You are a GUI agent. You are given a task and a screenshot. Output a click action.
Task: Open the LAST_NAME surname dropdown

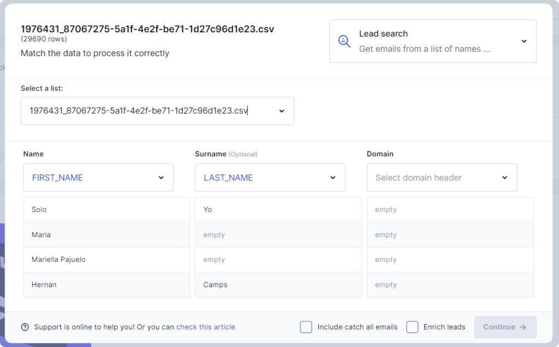pos(270,178)
